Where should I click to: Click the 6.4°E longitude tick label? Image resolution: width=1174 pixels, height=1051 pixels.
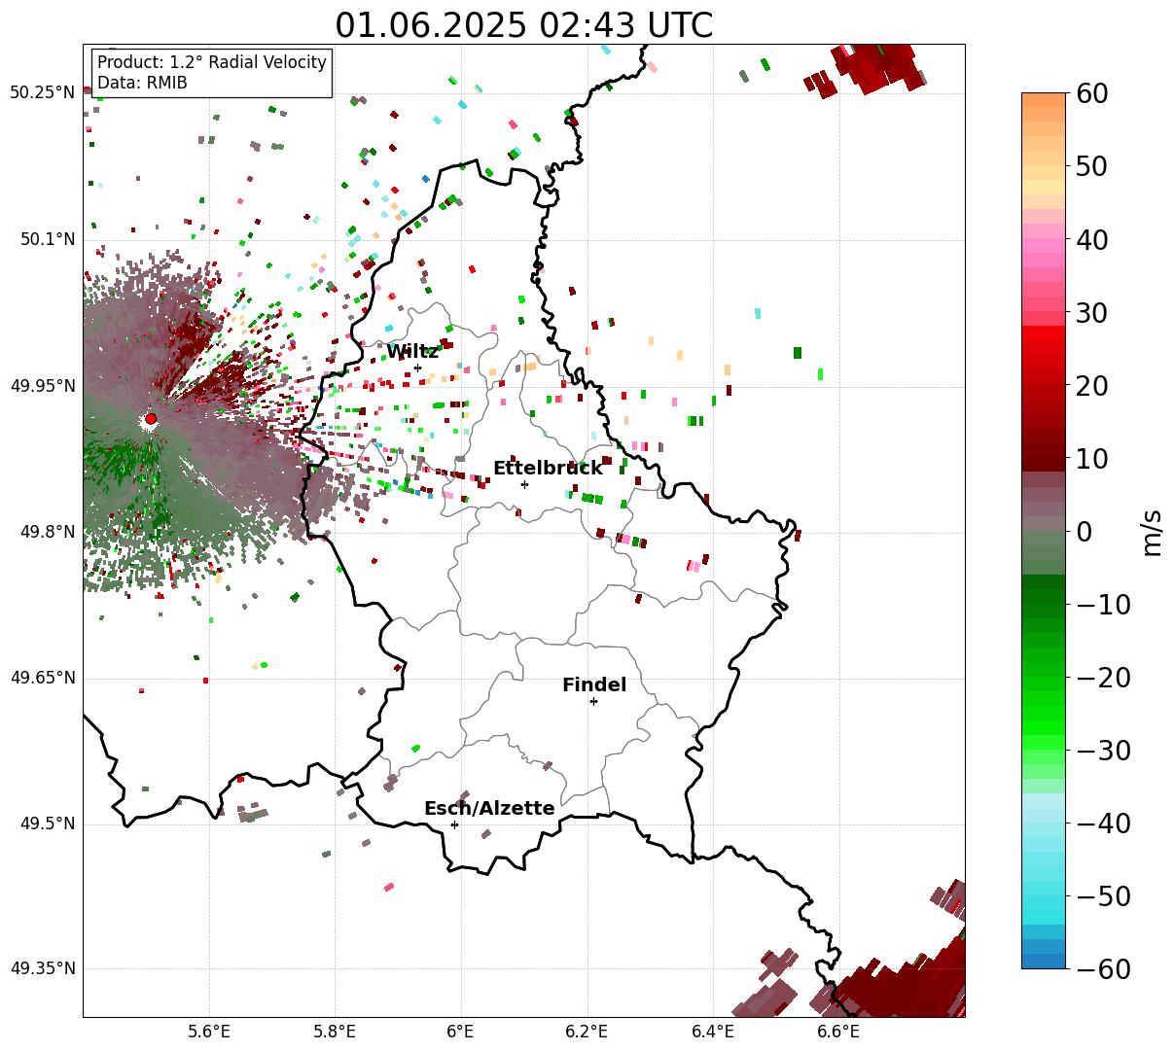click(712, 1033)
